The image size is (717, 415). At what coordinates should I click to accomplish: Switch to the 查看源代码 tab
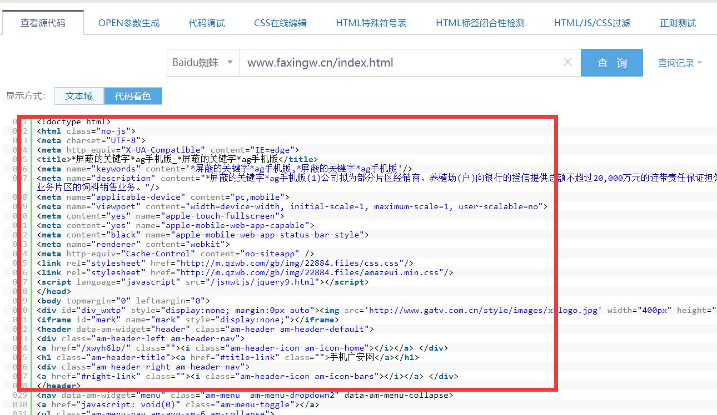43,23
